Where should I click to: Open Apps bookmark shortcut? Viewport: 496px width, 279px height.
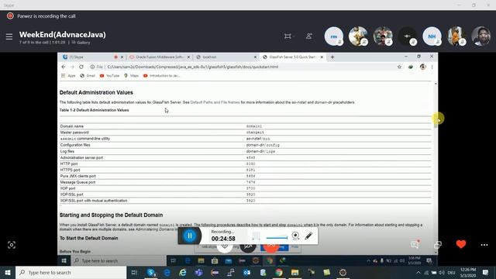pyautogui.click(x=68, y=76)
